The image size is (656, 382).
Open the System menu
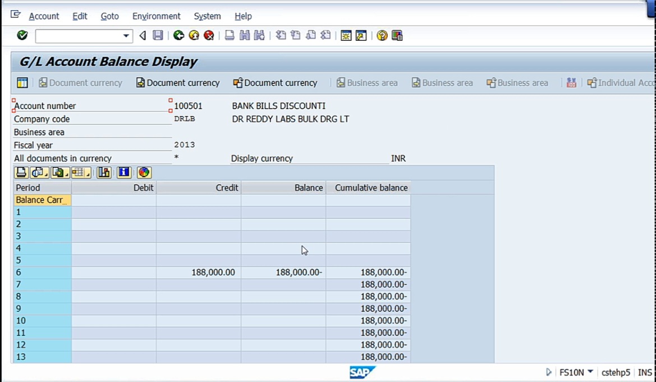click(x=207, y=16)
